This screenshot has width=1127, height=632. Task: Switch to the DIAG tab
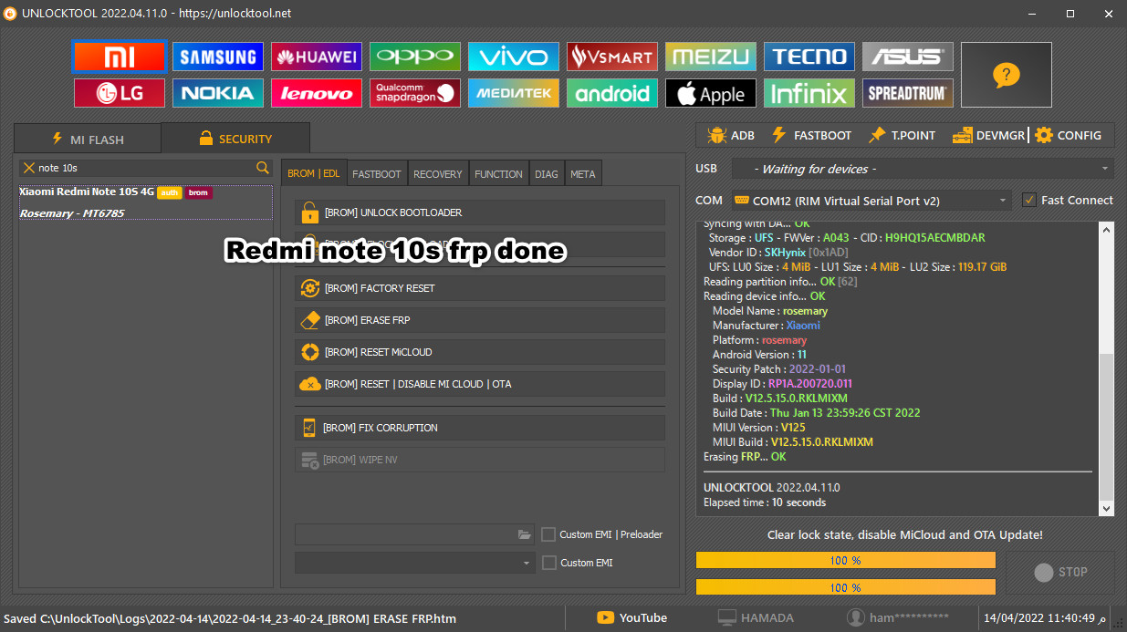click(547, 173)
